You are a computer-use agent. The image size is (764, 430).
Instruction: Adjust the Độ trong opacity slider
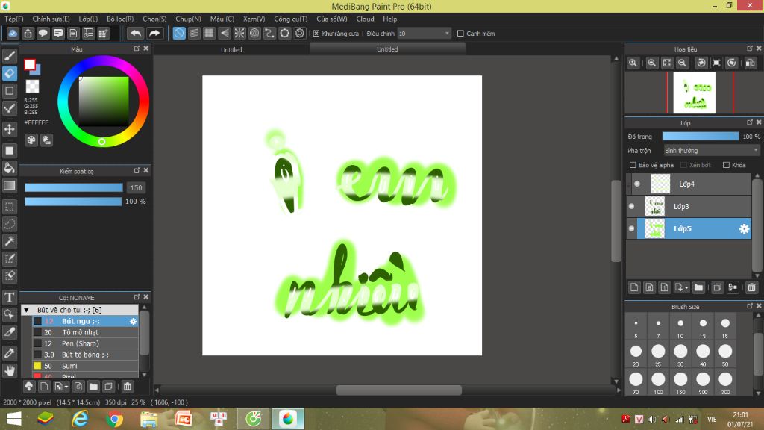coord(700,137)
